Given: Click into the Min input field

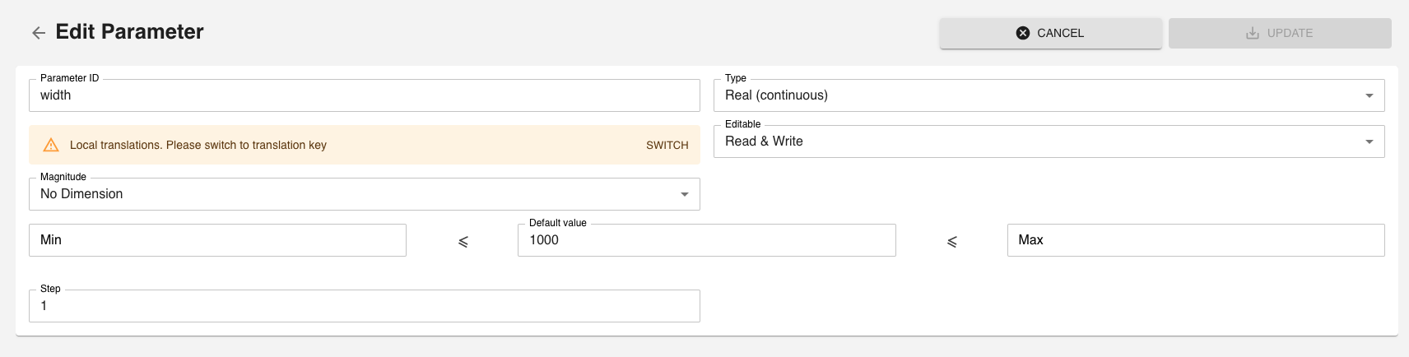Looking at the screenshot, I should [217, 240].
